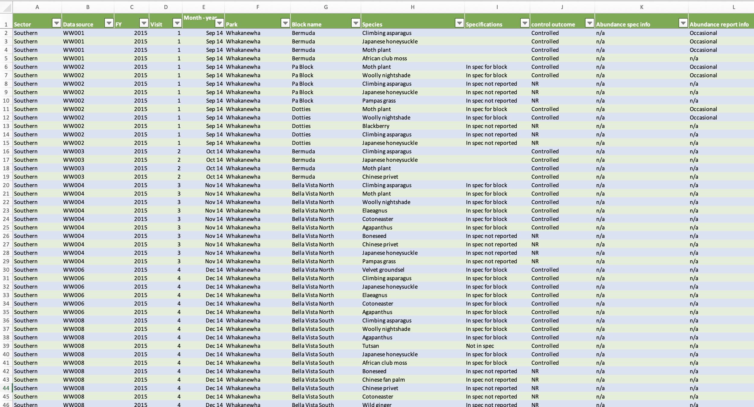
Task: Select row 2 header
Action: pyautogui.click(x=6, y=33)
